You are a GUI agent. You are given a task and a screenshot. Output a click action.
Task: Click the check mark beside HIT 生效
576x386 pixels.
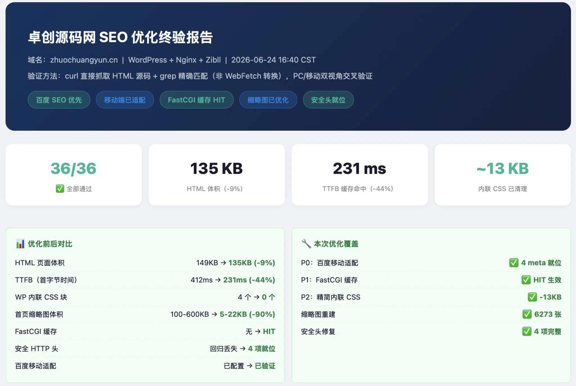click(526, 280)
